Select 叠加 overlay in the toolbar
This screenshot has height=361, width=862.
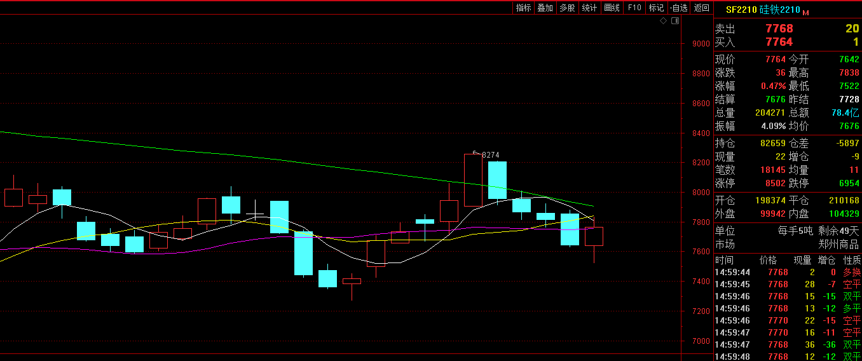click(x=545, y=8)
